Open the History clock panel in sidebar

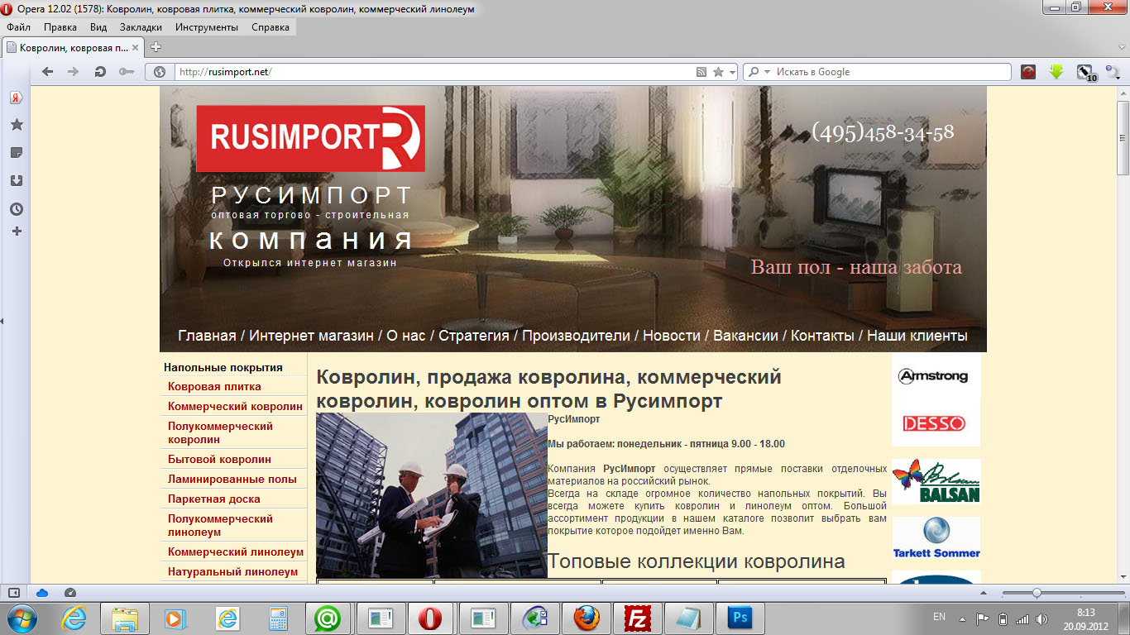[16, 209]
